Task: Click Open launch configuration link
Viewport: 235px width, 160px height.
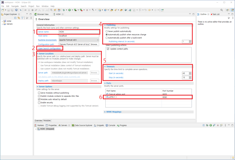Action: (x=49, y=48)
